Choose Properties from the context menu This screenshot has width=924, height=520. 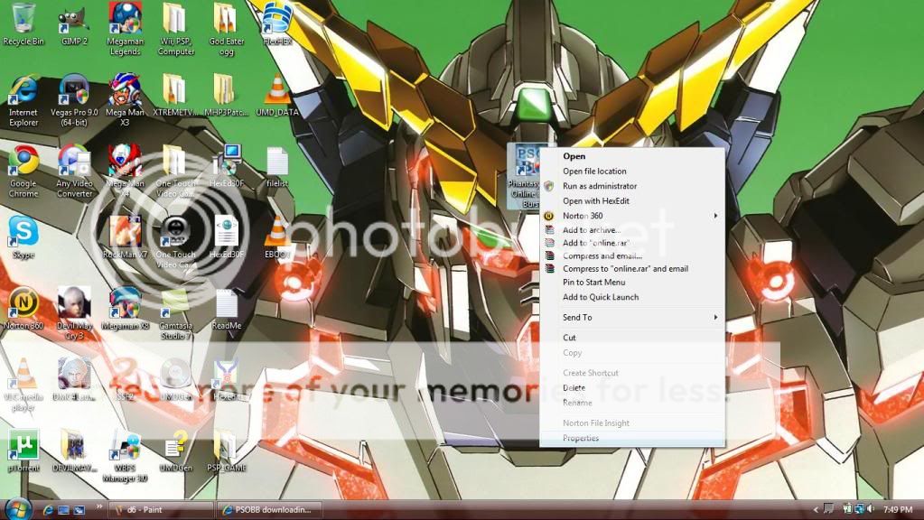tap(581, 439)
